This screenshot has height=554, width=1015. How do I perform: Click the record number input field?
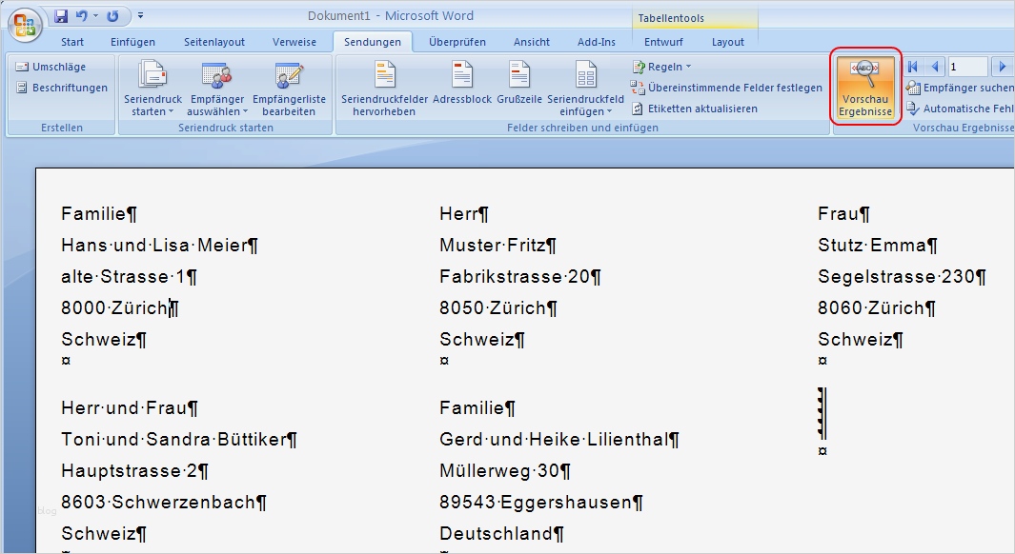click(x=967, y=67)
